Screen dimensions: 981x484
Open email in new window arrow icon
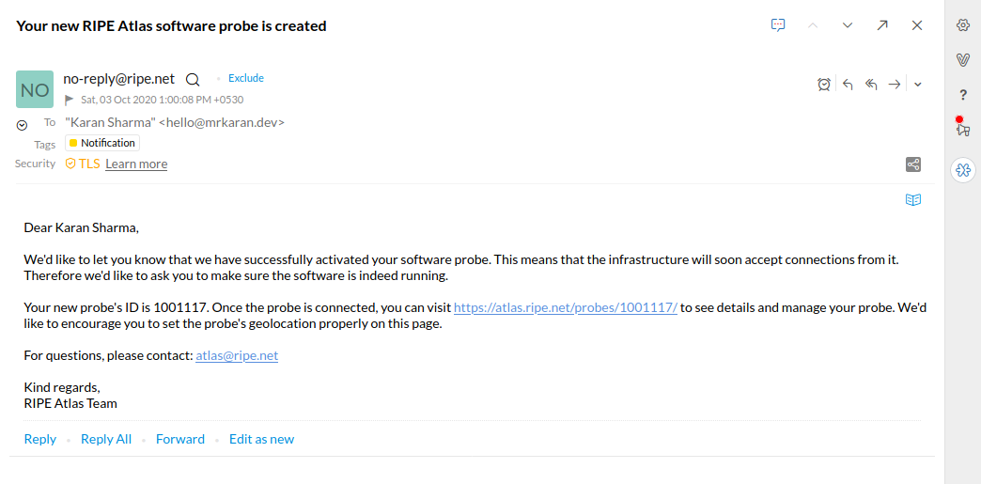pyautogui.click(x=882, y=25)
